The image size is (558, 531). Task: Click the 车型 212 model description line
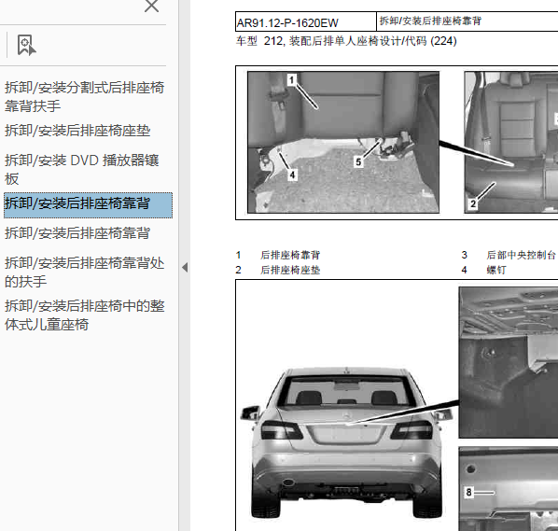tap(346, 41)
